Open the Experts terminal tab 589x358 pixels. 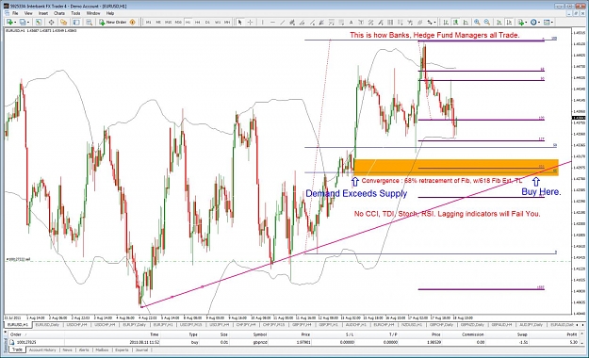(122, 350)
